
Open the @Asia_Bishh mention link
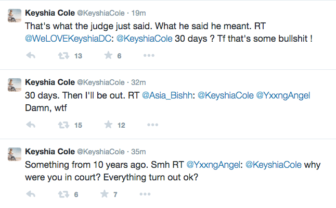click(167, 95)
